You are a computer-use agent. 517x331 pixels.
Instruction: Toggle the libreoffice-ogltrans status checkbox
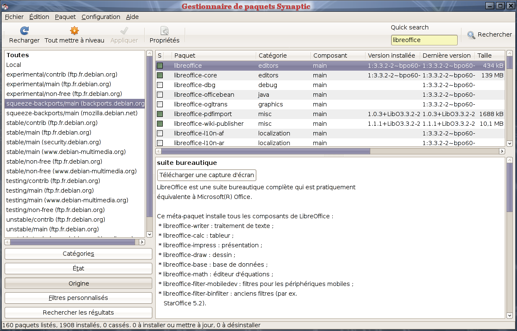pyautogui.click(x=160, y=104)
